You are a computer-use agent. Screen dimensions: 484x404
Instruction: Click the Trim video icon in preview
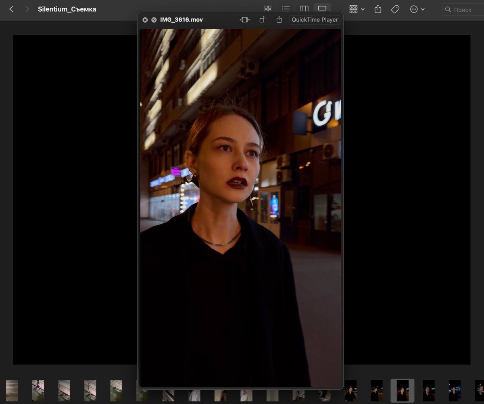245,20
